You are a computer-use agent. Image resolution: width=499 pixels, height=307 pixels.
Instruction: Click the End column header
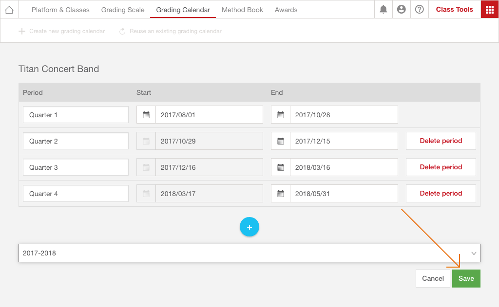click(x=277, y=92)
